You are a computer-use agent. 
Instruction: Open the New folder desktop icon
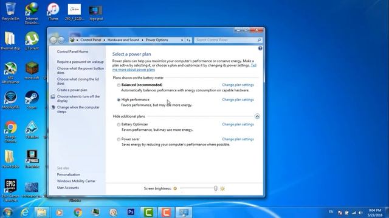point(10,159)
